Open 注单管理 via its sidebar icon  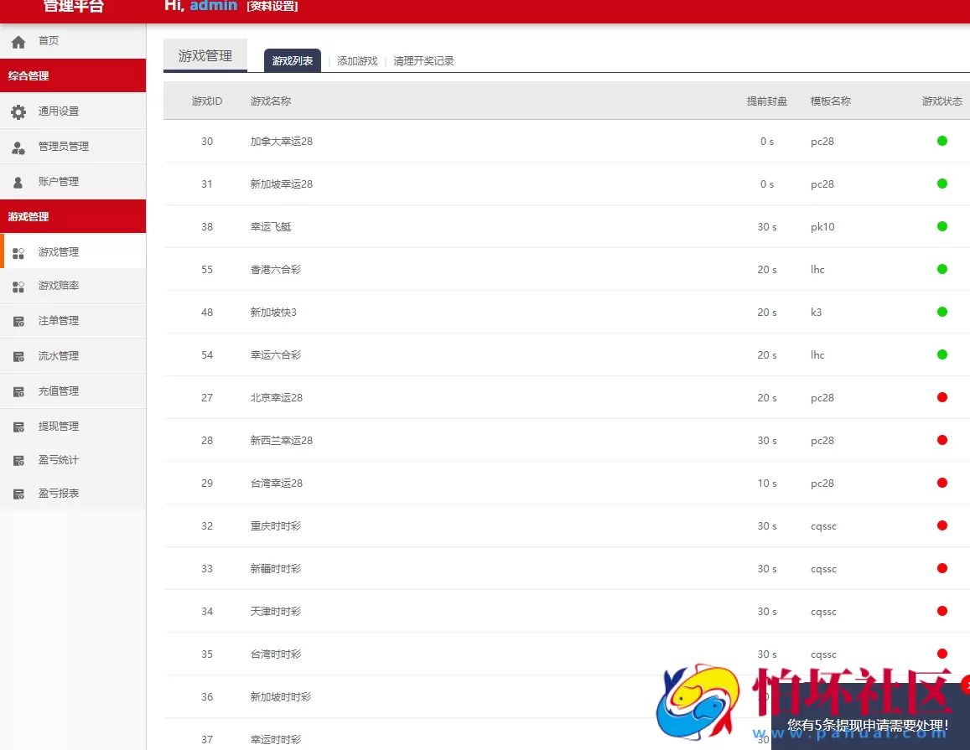[x=18, y=320]
